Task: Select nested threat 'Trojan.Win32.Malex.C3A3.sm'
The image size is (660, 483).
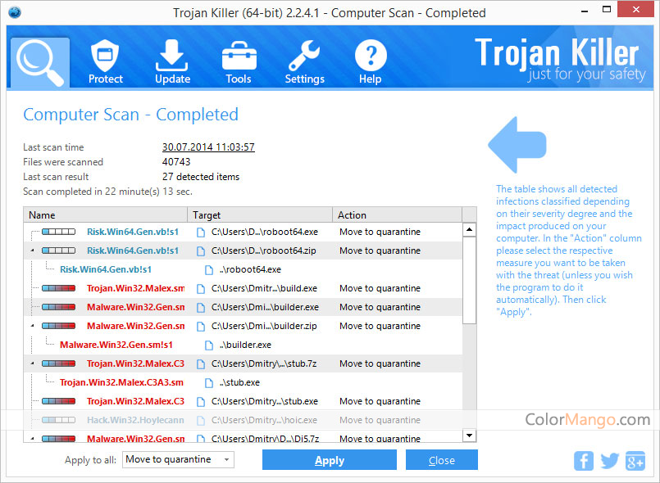Action: [x=121, y=382]
